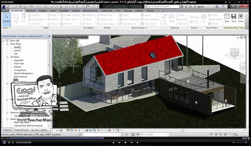Click the Undo arrow in quick access toolbar

(31, 7)
